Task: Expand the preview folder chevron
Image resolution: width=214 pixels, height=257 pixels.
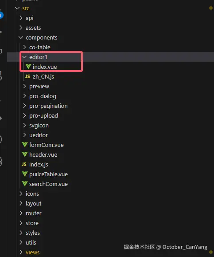Action: tap(24, 86)
